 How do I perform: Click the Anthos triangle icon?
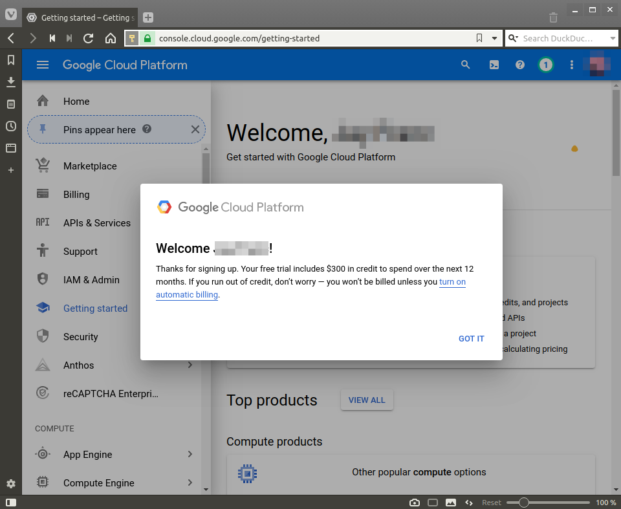pos(43,365)
